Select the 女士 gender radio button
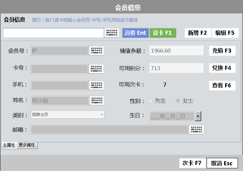This screenshot has height=171, width=243. [178, 100]
